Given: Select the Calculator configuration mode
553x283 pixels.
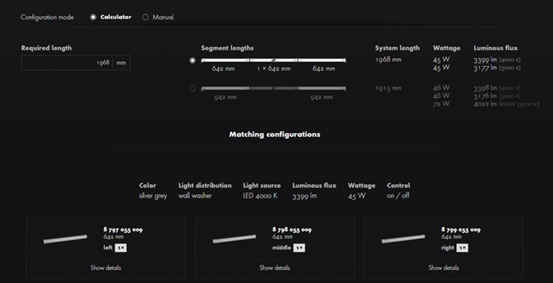Looking at the screenshot, I should point(93,17).
